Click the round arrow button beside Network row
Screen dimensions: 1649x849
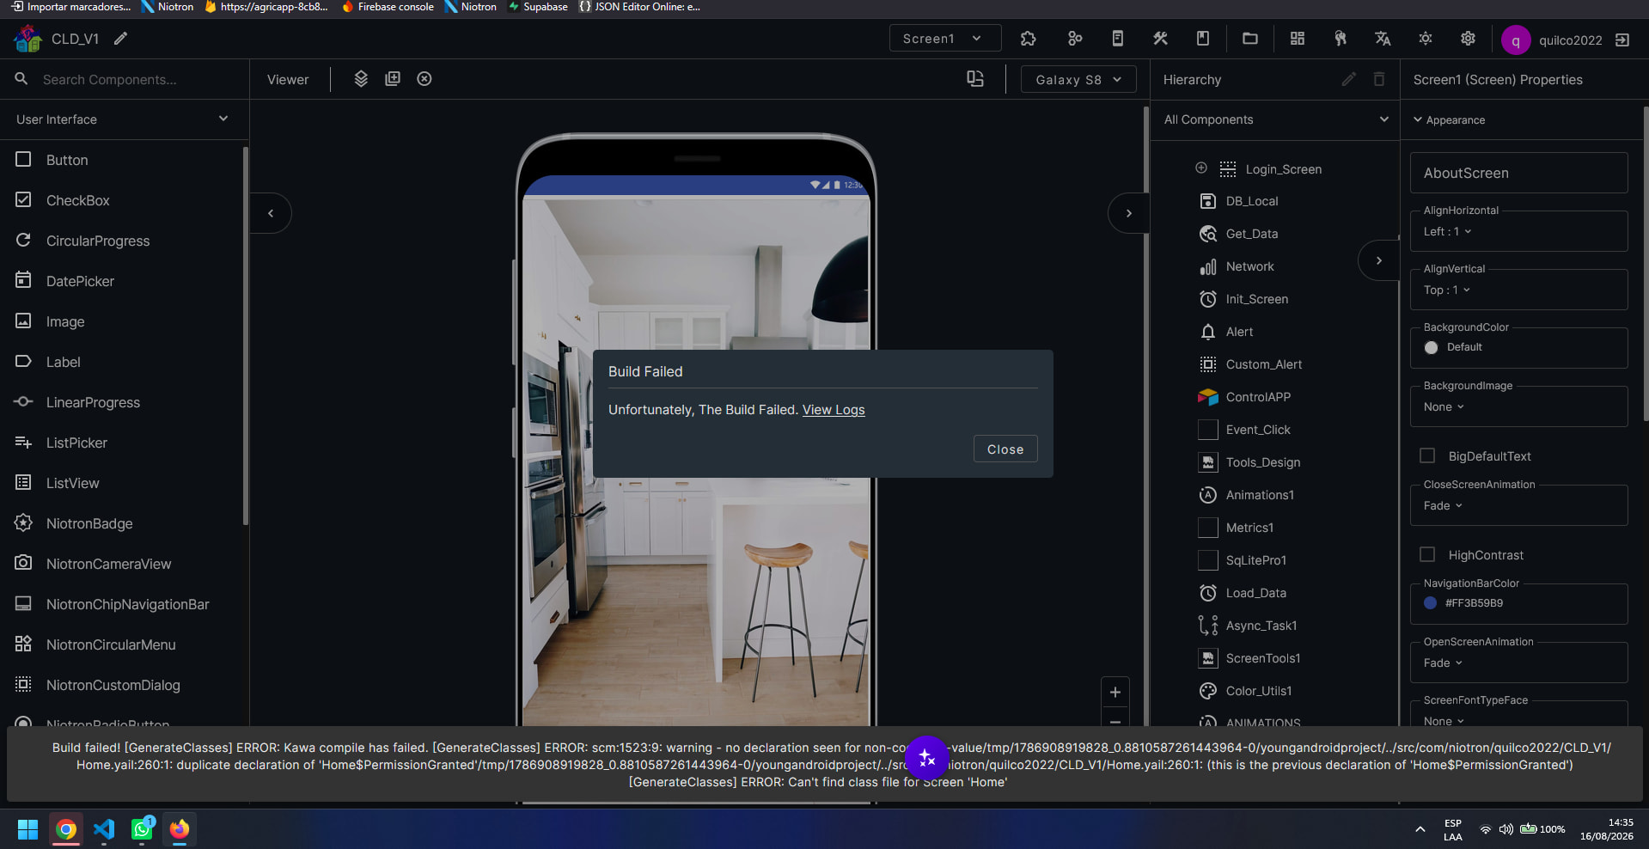coord(1378,260)
